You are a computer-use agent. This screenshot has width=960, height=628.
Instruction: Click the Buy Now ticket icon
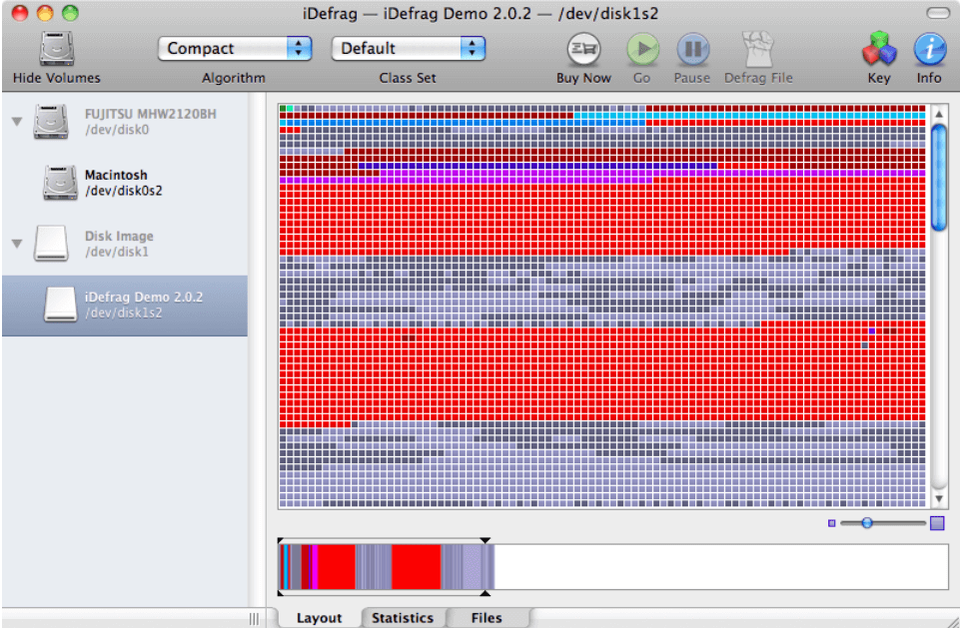point(583,49)
